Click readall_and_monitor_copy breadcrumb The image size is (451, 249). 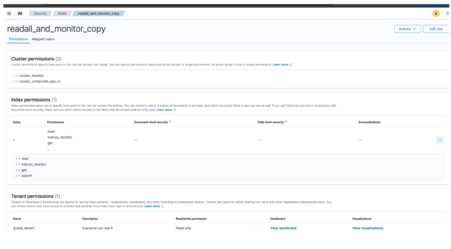pyautogui.click(x=99, y=13)
